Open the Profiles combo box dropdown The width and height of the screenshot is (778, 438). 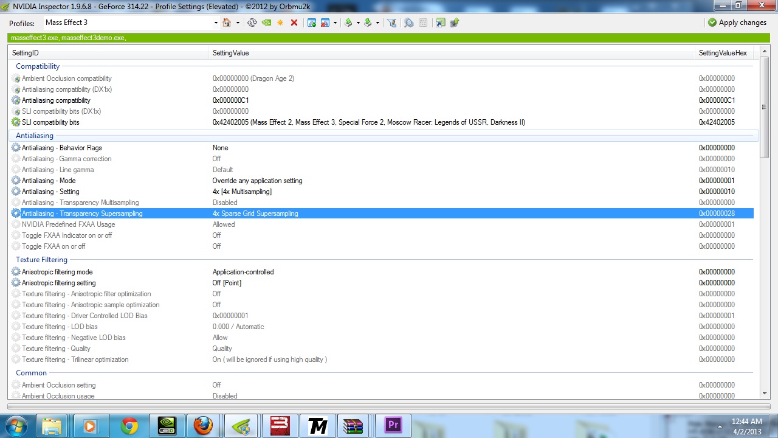tap(215, 23)
